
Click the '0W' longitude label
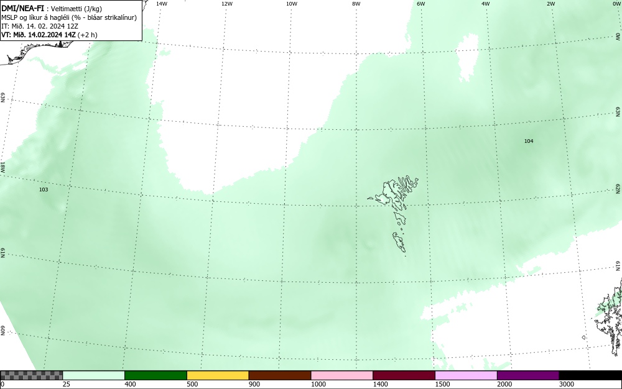click(616, 4)
